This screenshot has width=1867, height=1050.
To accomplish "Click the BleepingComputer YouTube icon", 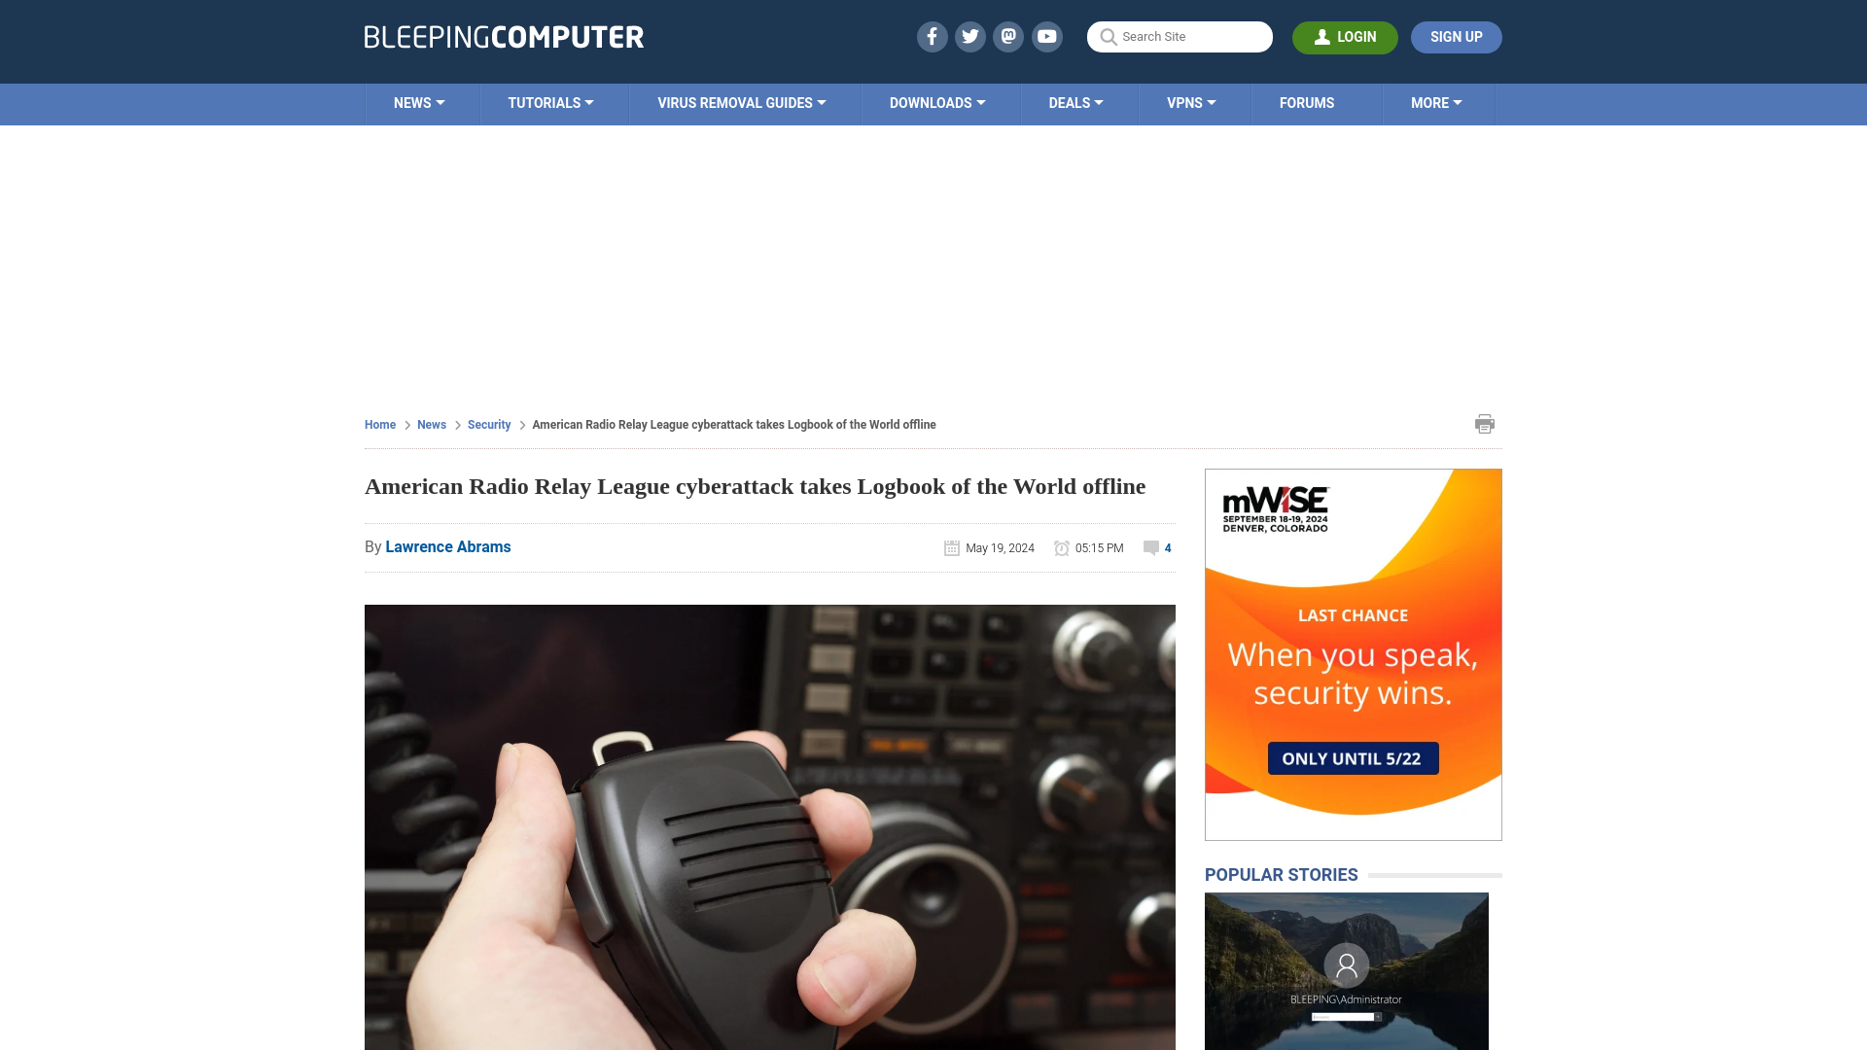I will (1046, 36).
